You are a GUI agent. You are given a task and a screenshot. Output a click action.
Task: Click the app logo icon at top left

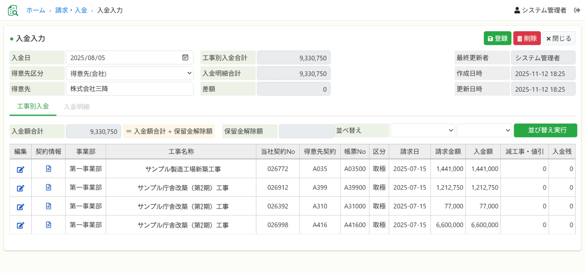pyautogui.click(x=13, y=11)
